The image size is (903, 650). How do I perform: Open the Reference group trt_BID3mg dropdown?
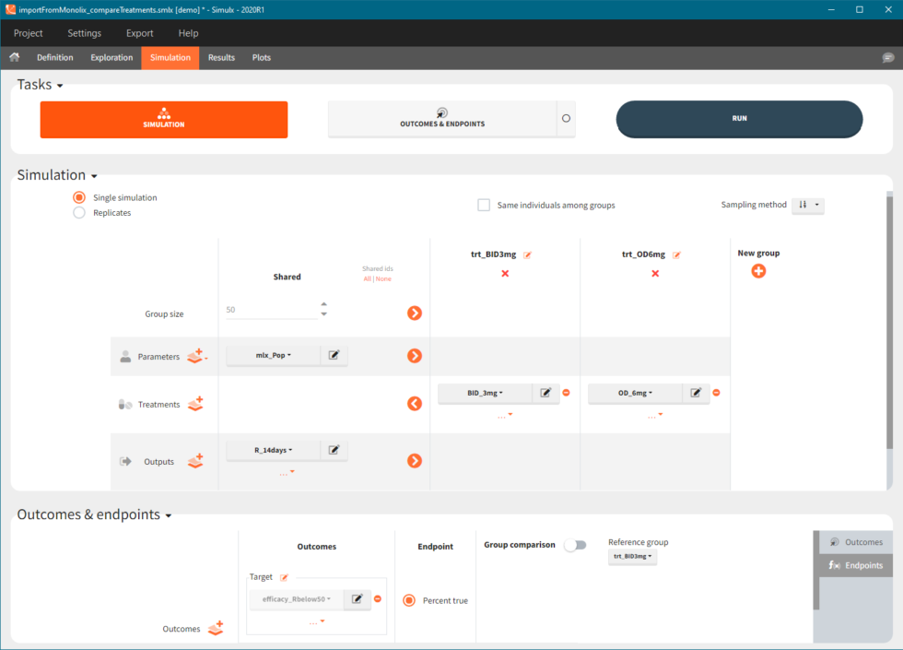[x=632, y=557]
